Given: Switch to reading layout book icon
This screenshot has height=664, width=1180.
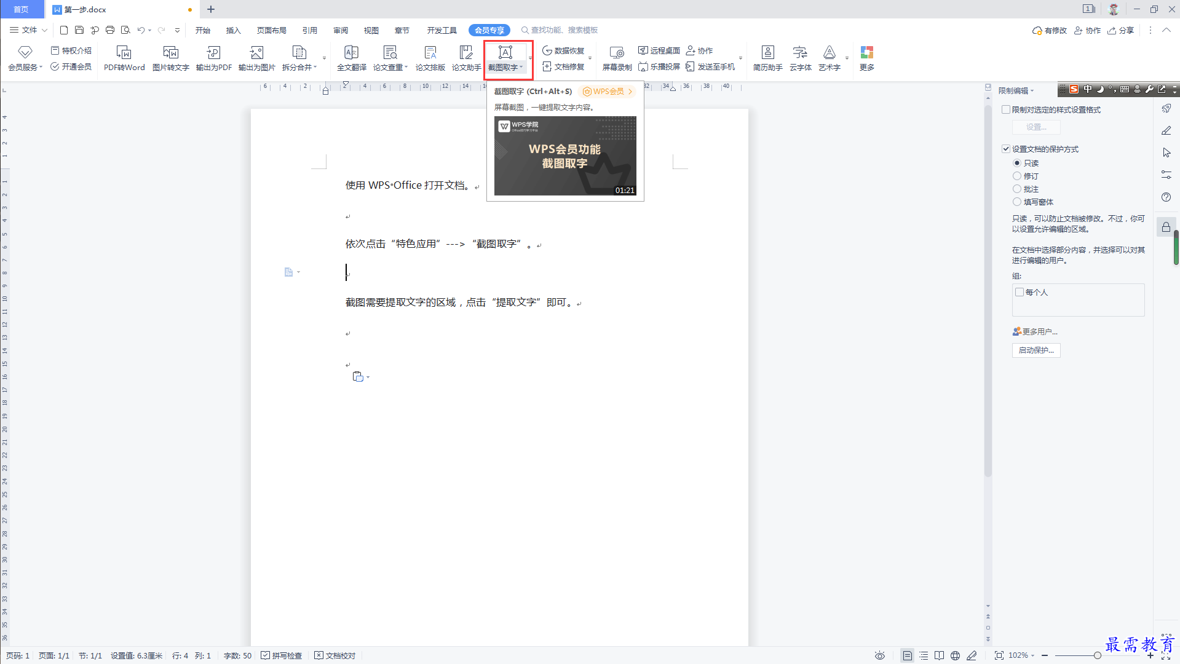Looking at the screenshot, I should pos(939,655).
